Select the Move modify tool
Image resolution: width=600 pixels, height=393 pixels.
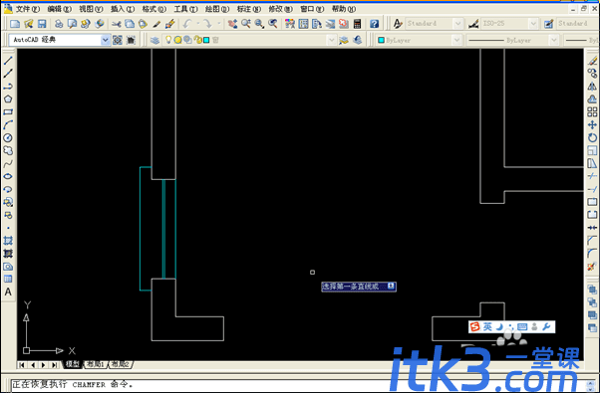click(x=592, y=125)
